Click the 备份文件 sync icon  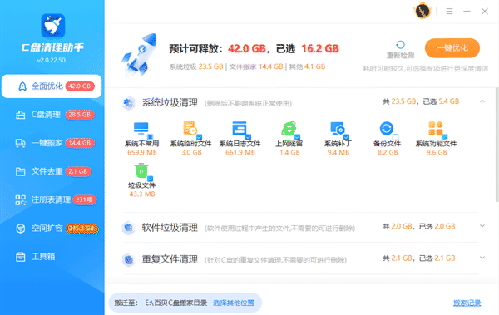387,128
